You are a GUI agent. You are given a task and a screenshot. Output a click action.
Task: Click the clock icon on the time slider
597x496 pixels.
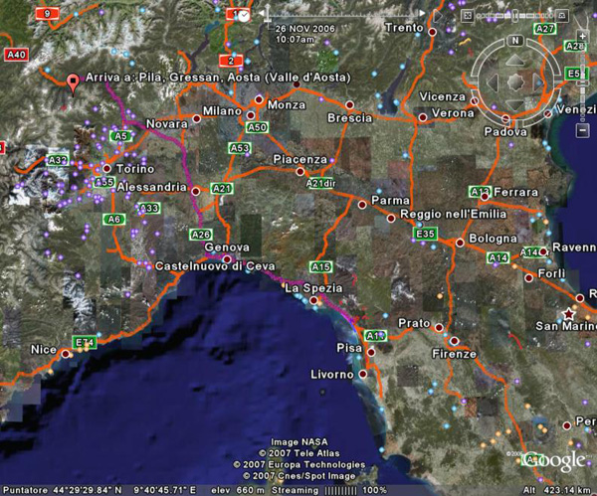coord(244,15)
